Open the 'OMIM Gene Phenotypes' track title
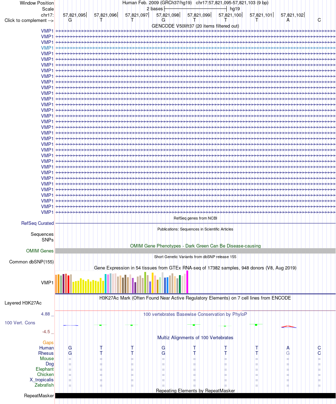 [195, 246]
